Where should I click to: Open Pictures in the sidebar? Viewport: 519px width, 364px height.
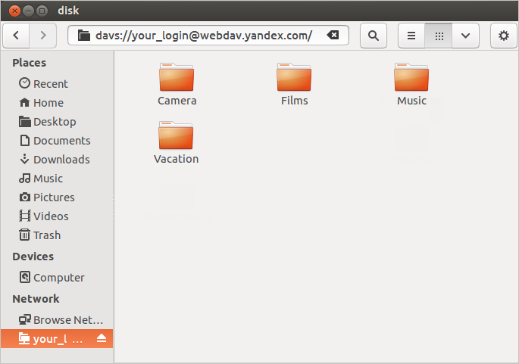point(57,198)
